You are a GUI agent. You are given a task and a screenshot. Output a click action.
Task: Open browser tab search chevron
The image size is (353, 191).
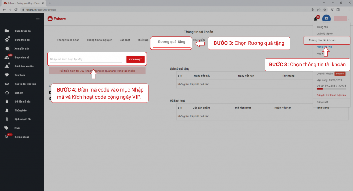pos(324,3)
